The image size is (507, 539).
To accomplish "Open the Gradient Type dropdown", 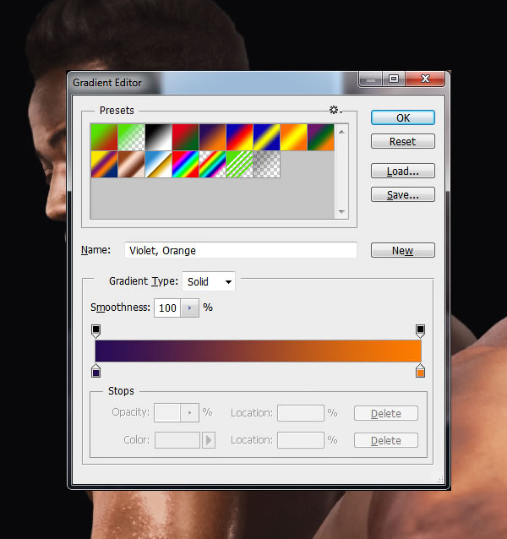I will click(x=209, y=281).
